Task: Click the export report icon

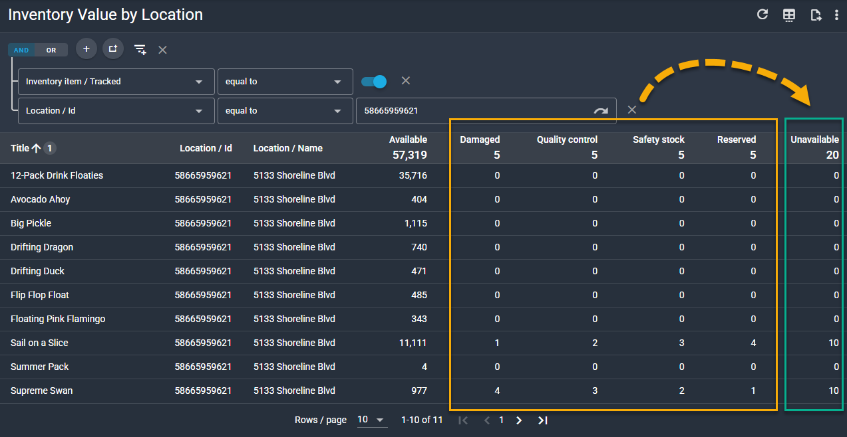Action: pyautogui.click(x=816, y=15)
